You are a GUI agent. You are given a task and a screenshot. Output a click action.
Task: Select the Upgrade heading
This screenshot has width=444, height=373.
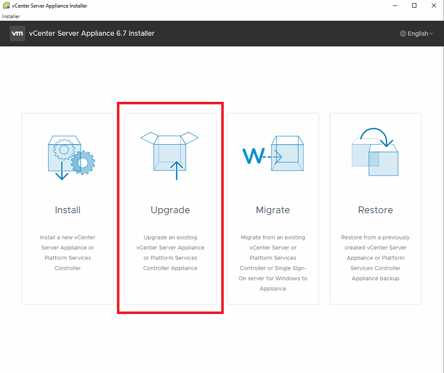[x=170, y=210]
